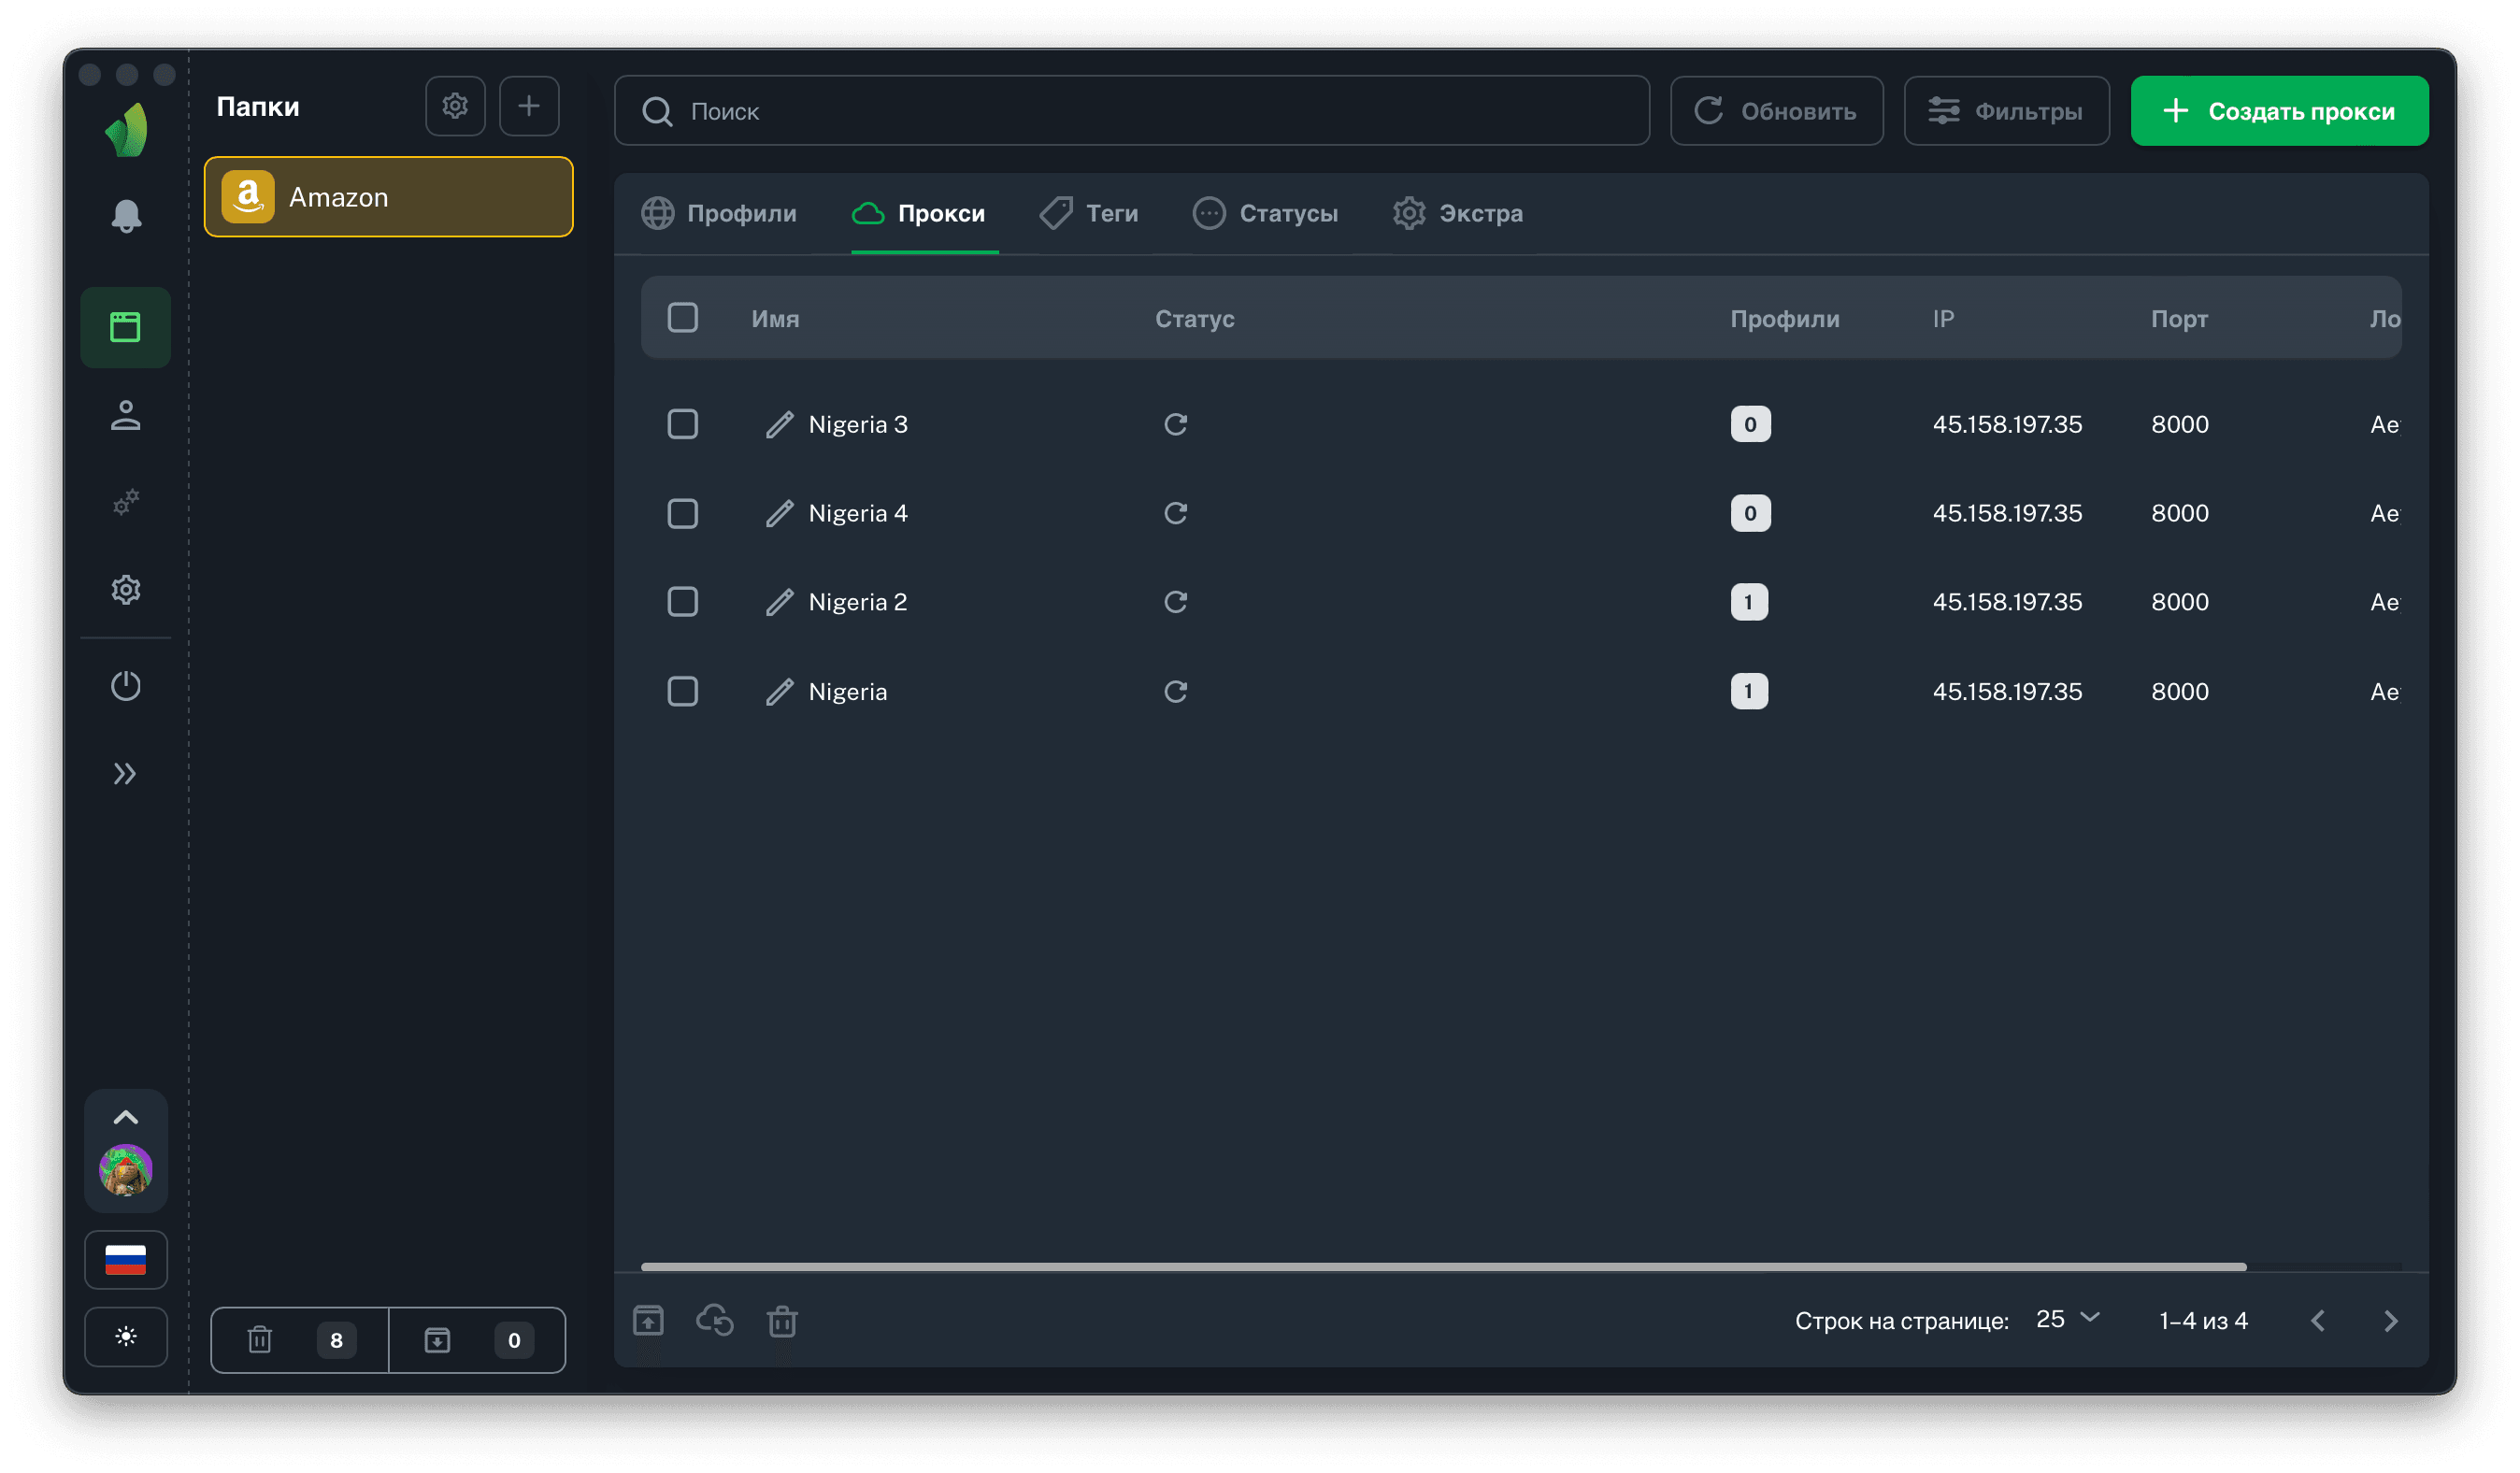Toggle select-all checkbox in table header
Screen dimensions: 2520x1473
(x=683, y=318)
